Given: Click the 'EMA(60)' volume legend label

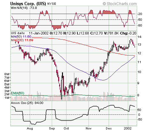Looking at the screenshot, I should [x=18, y=93].
